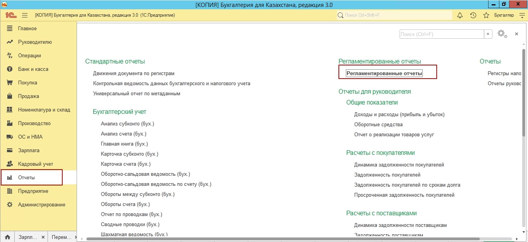Image resolution: width=528 pixels, height=242 pixels.
Task: Open the reports panel settings gear
Action: (502, 34)
